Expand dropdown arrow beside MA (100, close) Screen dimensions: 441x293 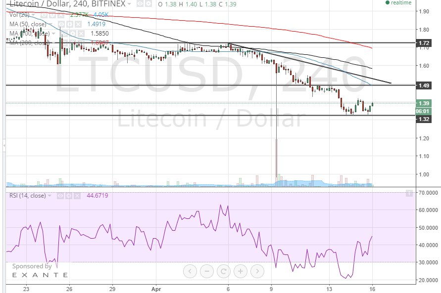pyautogui.click(x=53, y=34)
